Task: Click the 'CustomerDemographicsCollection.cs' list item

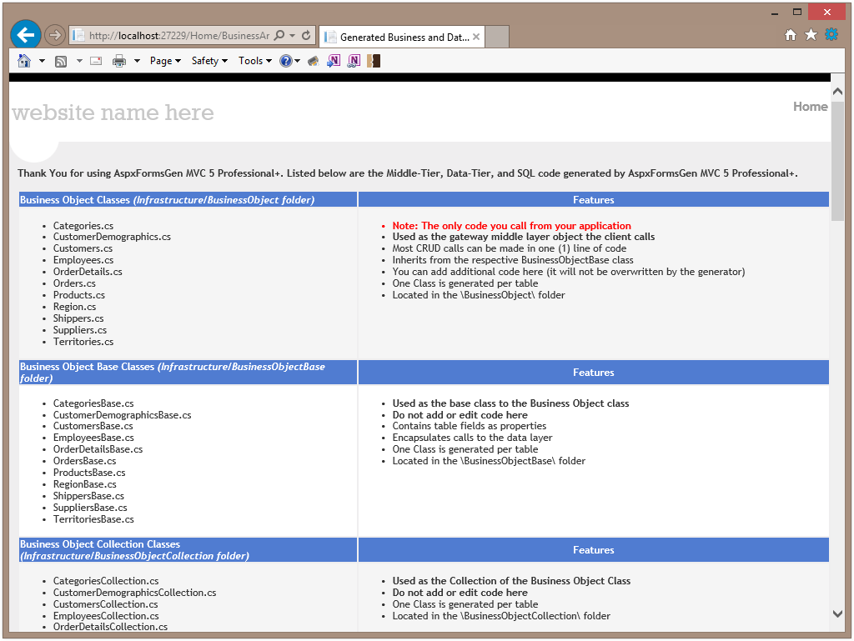Action: click(x=134, y=593)
